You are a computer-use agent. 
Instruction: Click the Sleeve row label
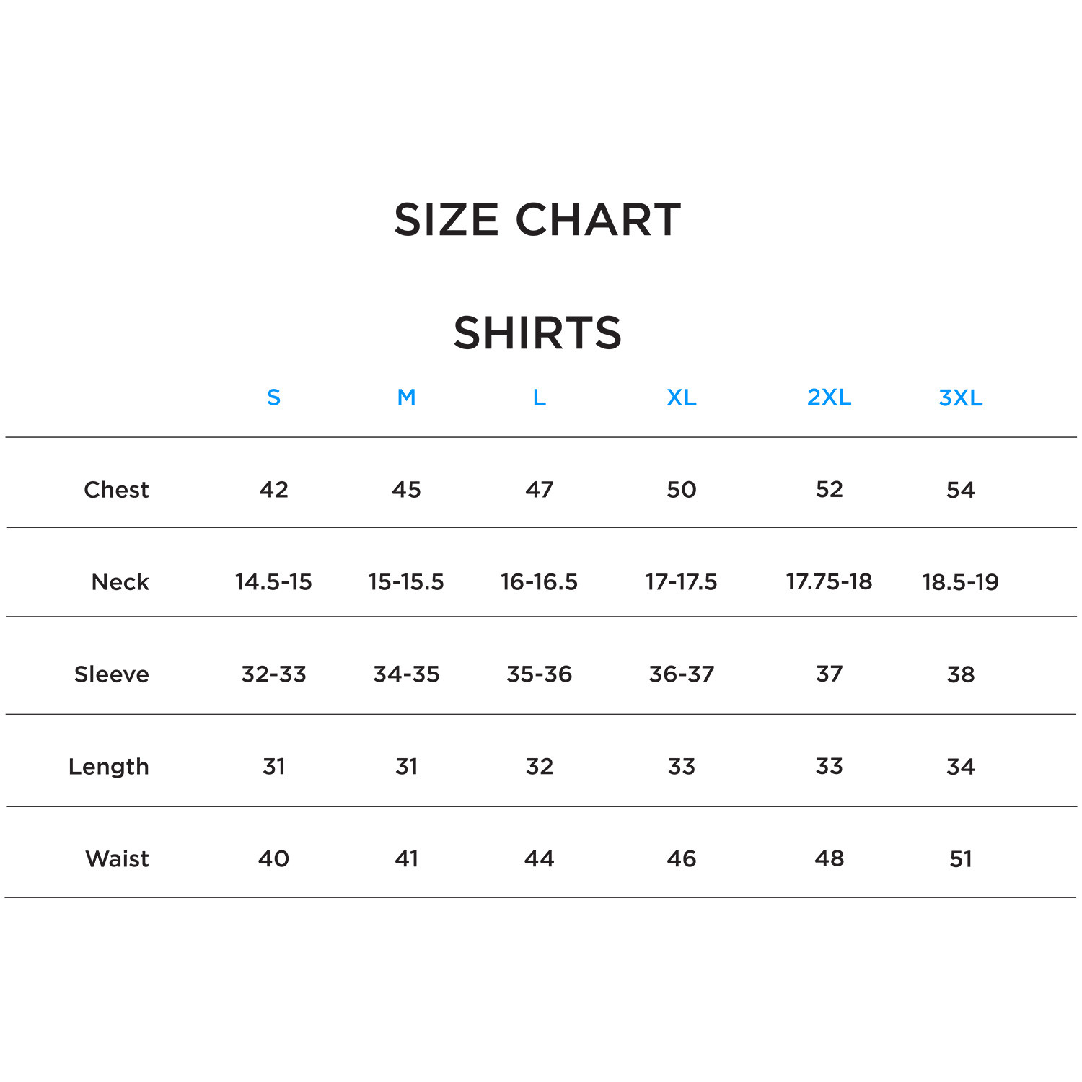click(112, 674)
